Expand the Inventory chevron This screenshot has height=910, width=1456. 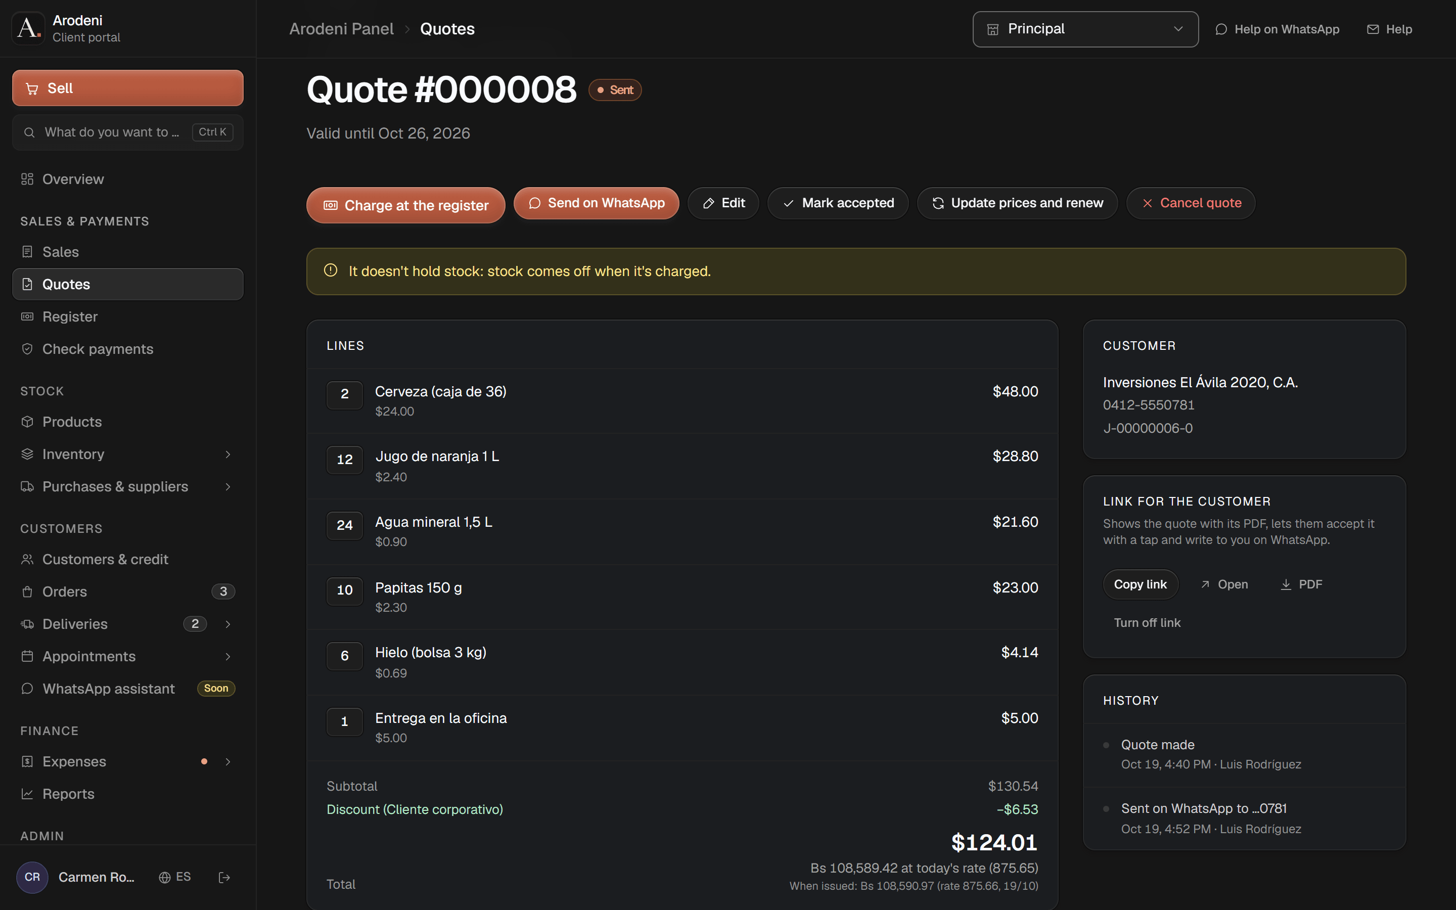[x=228, y=454]
